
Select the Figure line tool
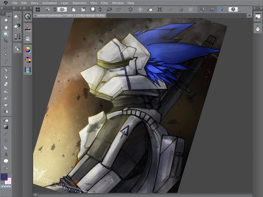[6, 134]
